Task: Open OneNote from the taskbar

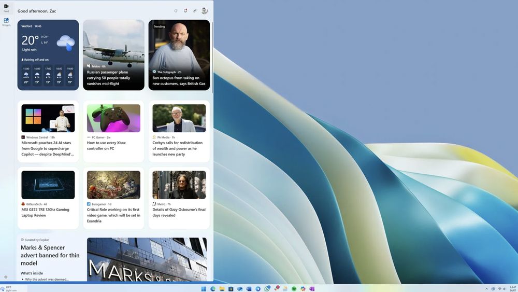Action: [312, 289]
